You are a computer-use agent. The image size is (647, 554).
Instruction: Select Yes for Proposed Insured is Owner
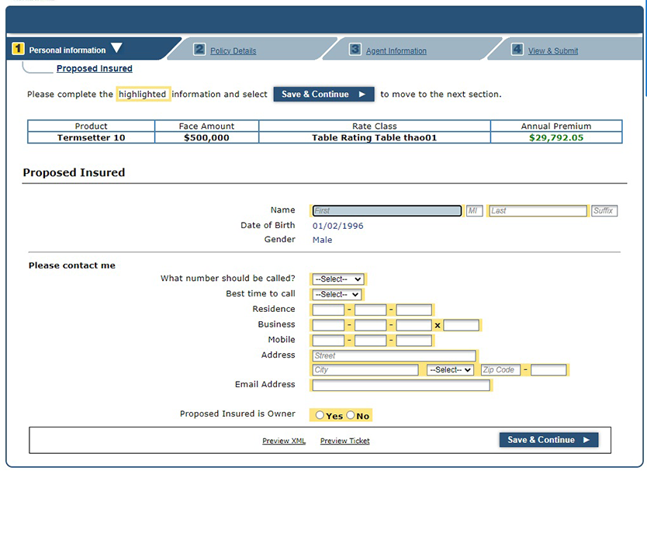pos(320,416)
